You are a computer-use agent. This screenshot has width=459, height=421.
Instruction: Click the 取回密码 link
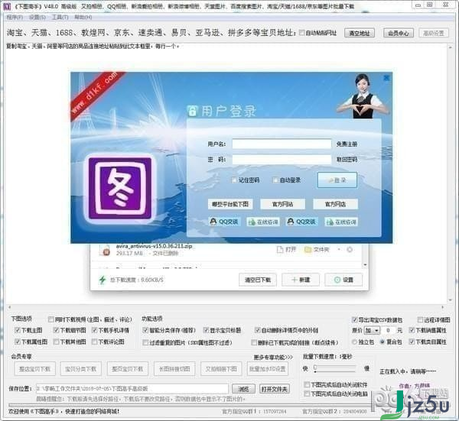347,160
